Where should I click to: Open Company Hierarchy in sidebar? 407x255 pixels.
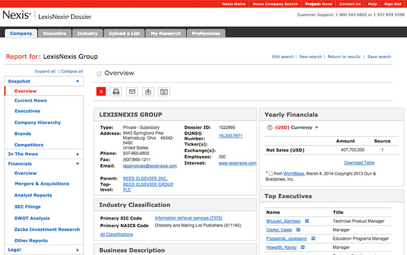[37, 122]
